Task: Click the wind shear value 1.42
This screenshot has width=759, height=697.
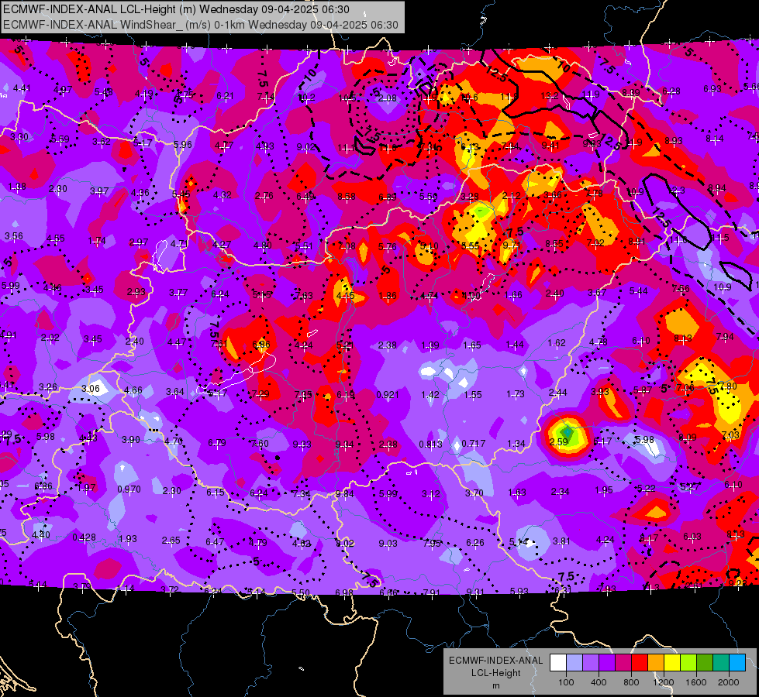Action: (430, 395)
